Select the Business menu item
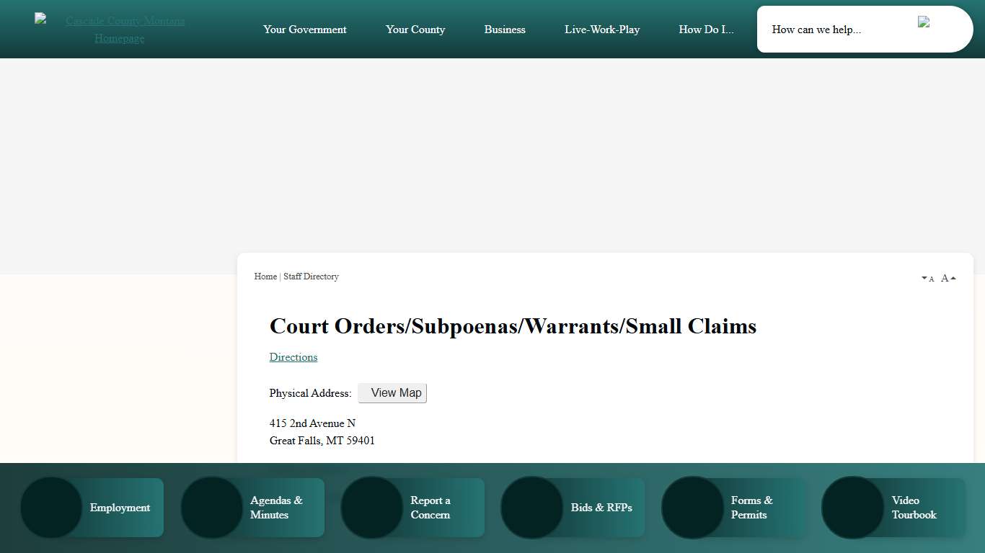 pos(505,30)
